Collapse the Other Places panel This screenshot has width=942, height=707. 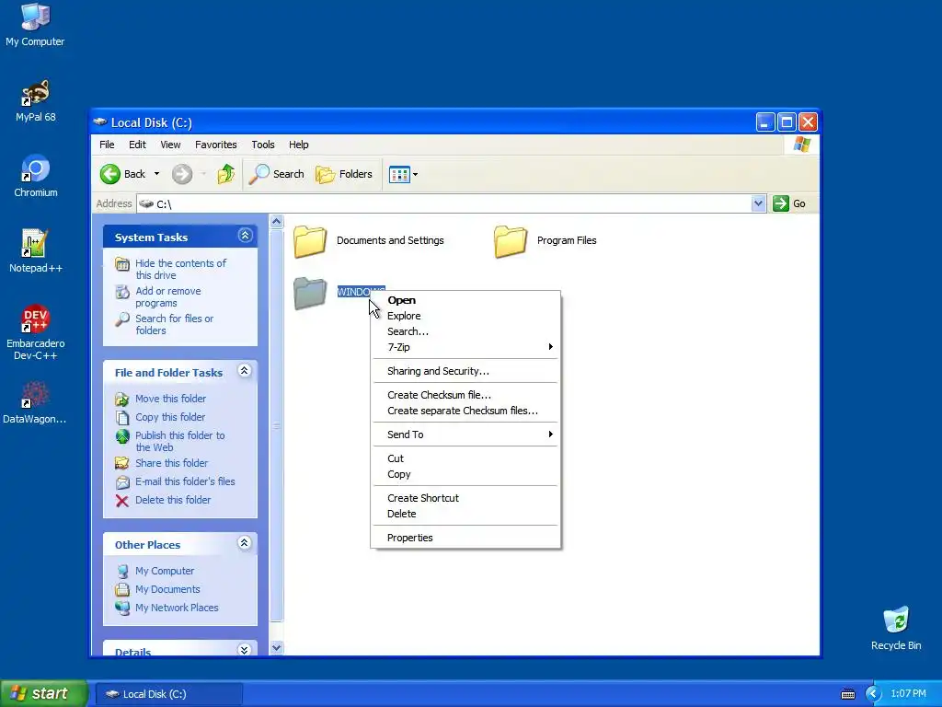click(x=244, y=543)
